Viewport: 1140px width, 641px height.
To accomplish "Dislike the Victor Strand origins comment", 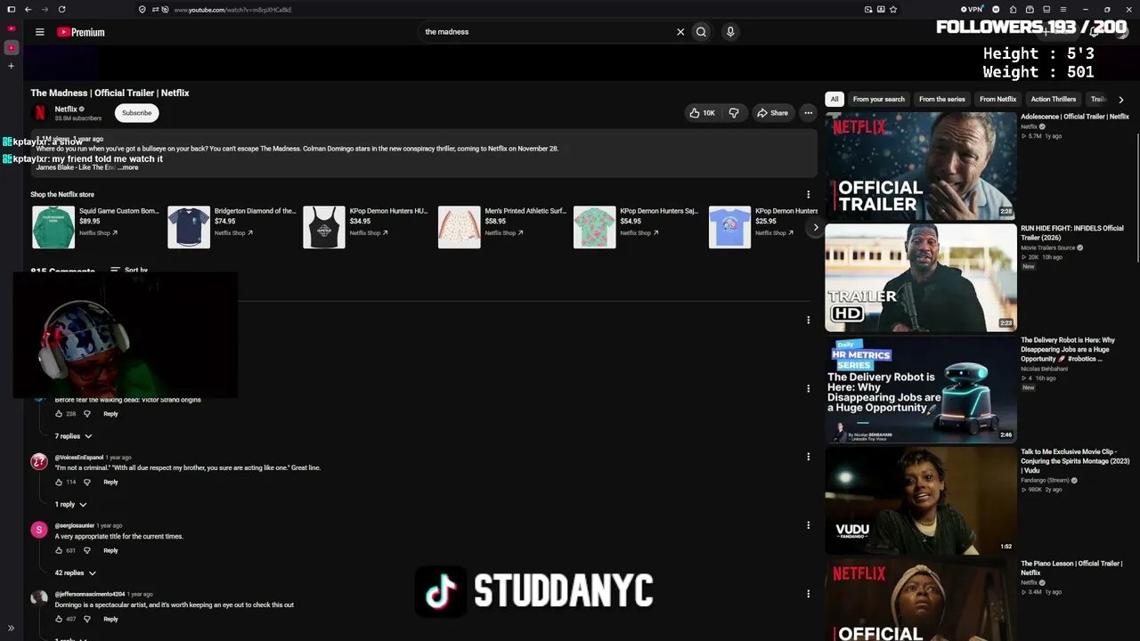I will tap(86, 414).
